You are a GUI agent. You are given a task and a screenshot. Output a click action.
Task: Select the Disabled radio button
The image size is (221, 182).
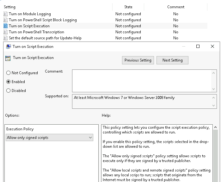[x=9, y=91]
